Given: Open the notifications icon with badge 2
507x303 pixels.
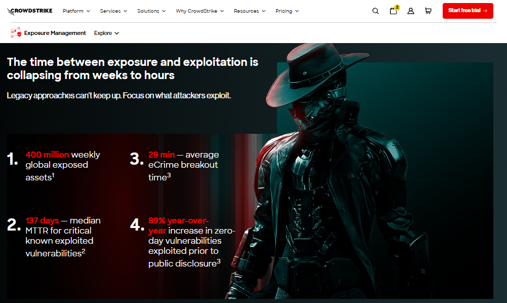Looking at the screenshot, I should (x=394, y=10).
